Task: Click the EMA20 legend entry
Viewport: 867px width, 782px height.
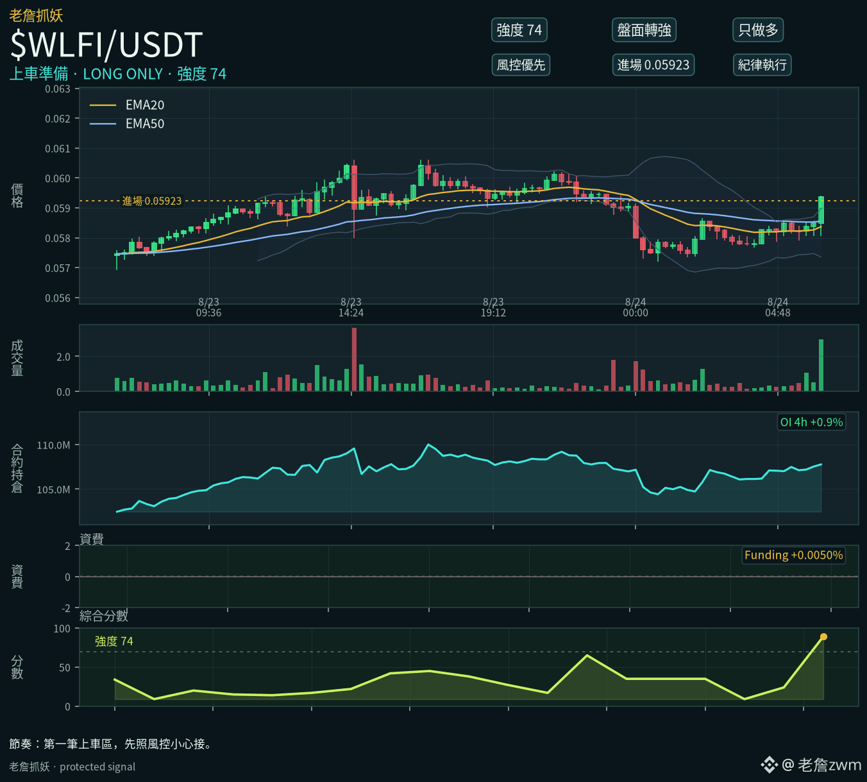Action: (x=127, y=105)
